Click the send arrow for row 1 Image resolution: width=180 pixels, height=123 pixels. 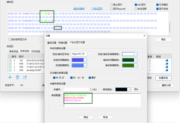[167, 64]
